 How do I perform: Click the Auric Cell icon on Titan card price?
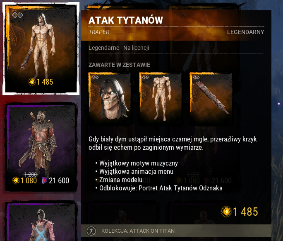click(32, 82)
